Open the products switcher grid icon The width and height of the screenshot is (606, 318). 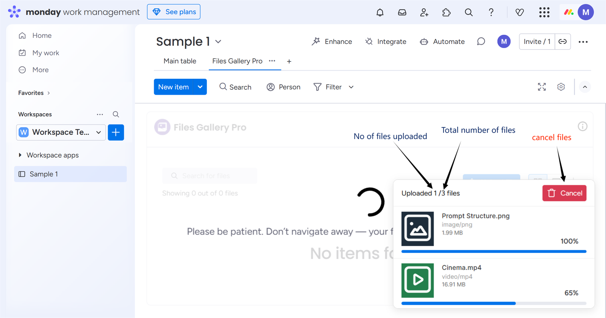pyautogui.click(x=544, y=12)
